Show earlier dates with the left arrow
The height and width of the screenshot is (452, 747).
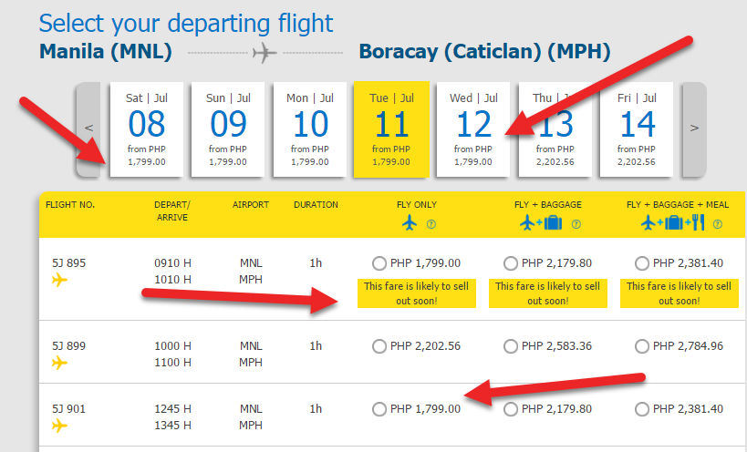(88, 128)
